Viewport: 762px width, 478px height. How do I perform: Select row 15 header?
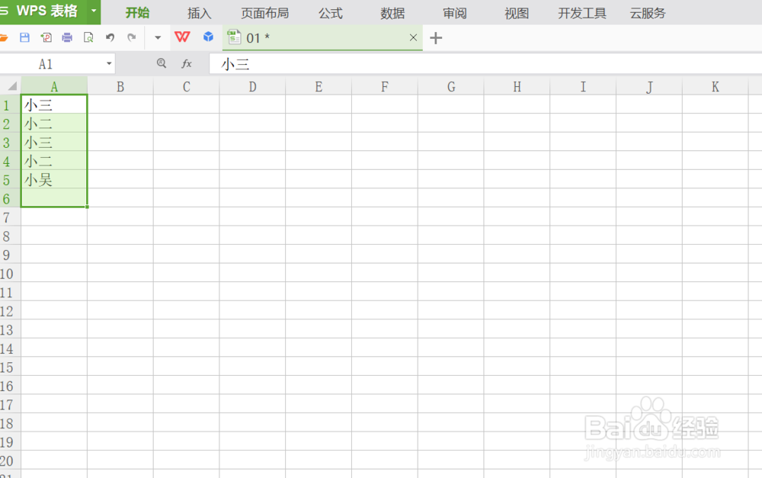click(x=10, y=367)
